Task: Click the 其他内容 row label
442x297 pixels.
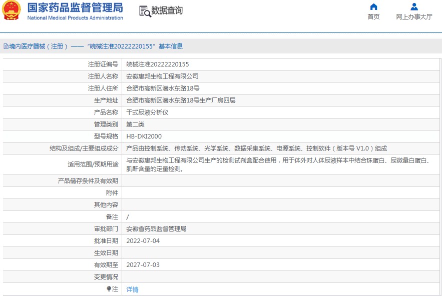Action: coord(106,204)
